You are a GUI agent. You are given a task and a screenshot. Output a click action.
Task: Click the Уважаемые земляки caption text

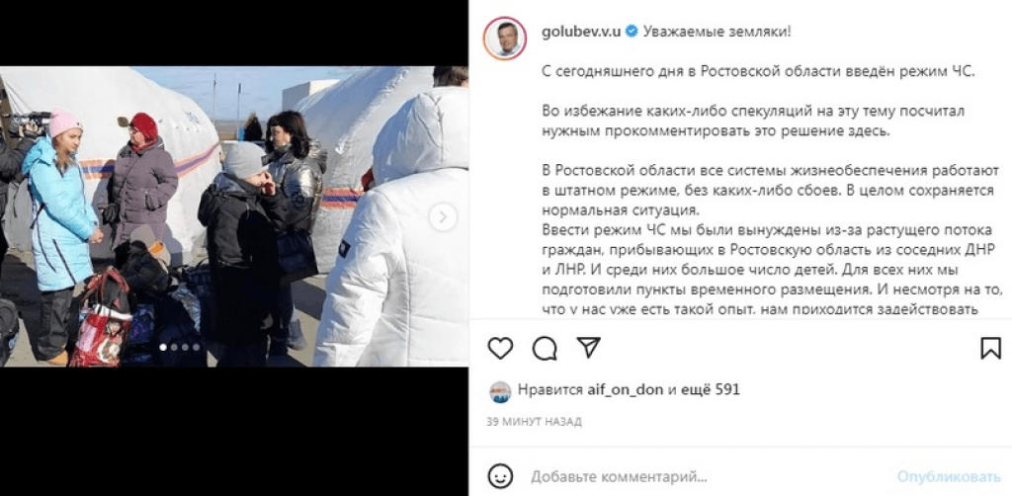717,32
